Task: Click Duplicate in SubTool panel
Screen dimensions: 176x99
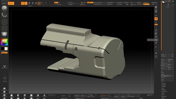Action: click(x=164, y=65)
